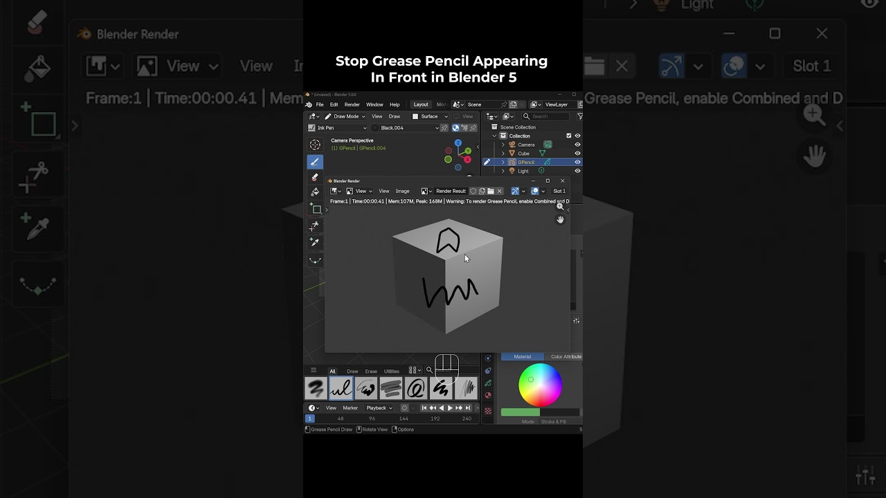
Task: Pick a hue on the color wheel
Action: (541, 385)
